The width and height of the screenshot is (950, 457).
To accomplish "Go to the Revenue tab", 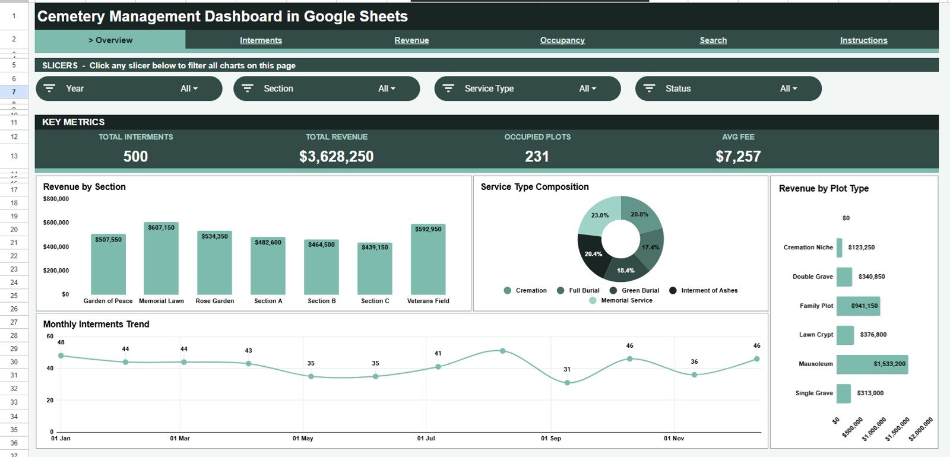I will pos(411,40).
